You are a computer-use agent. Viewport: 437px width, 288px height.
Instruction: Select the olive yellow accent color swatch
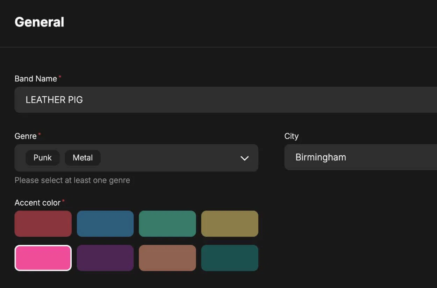click(x=230, y=224)
